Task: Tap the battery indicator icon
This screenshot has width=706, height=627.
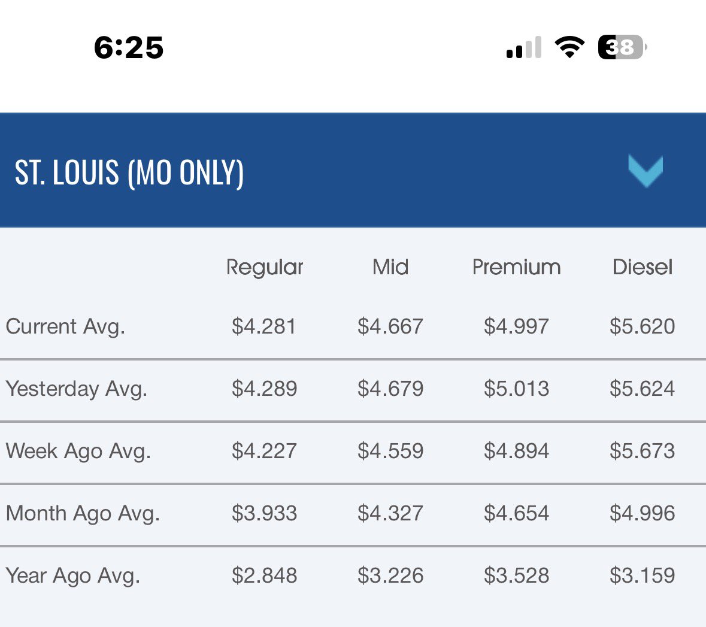Action: [622, 47]
